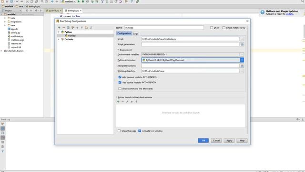Untick Add content roots to PYTHONPATH
305x172 pixels.
(120, 77)
